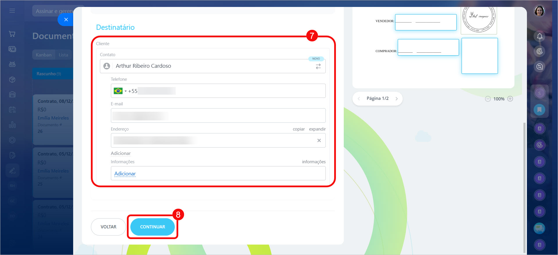Select the Rascunho (9) column header

coord(53,74)
